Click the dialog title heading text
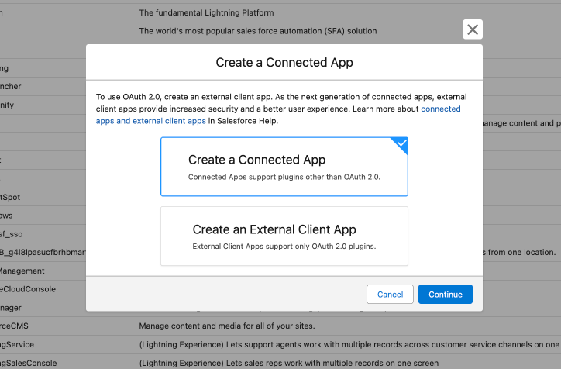Viewport: 561px width, 369px height. (284, 62)
